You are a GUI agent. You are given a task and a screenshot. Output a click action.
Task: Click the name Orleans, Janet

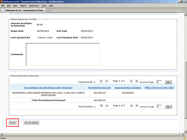(45, 38)
